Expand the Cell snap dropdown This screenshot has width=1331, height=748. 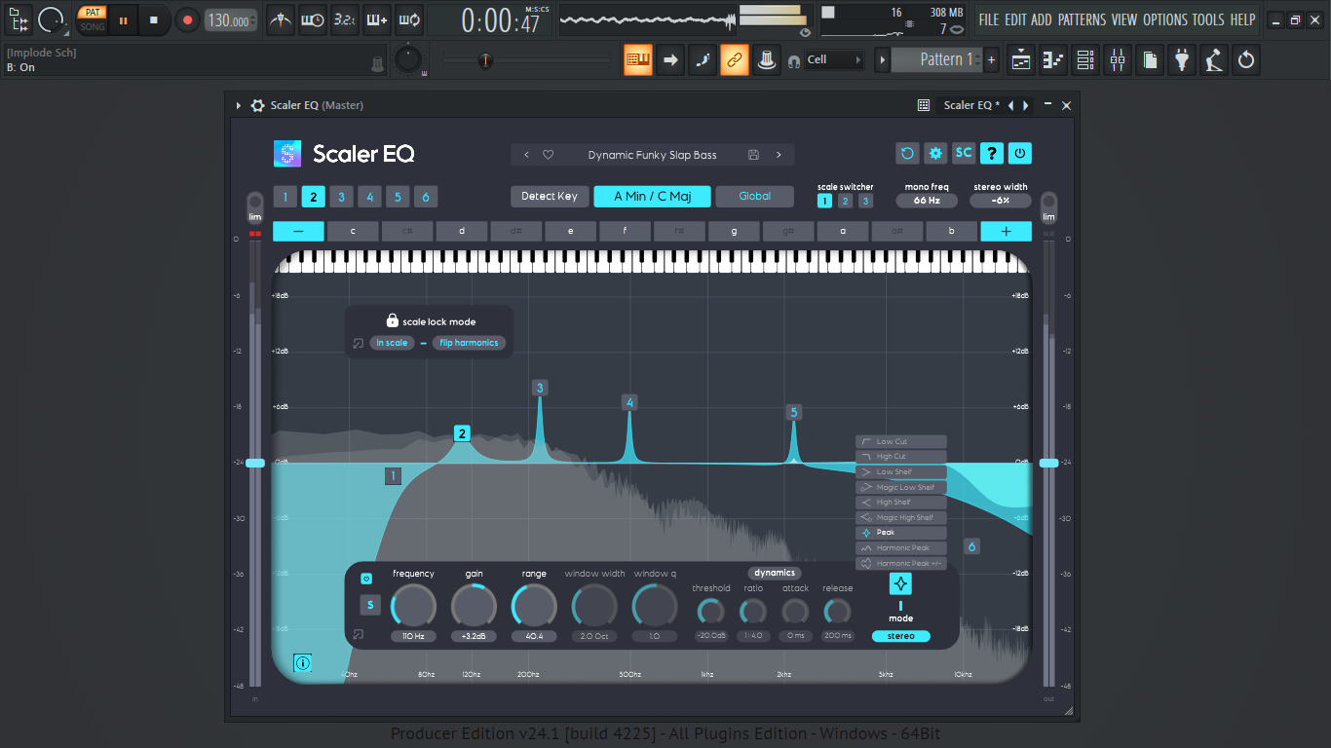834,59
